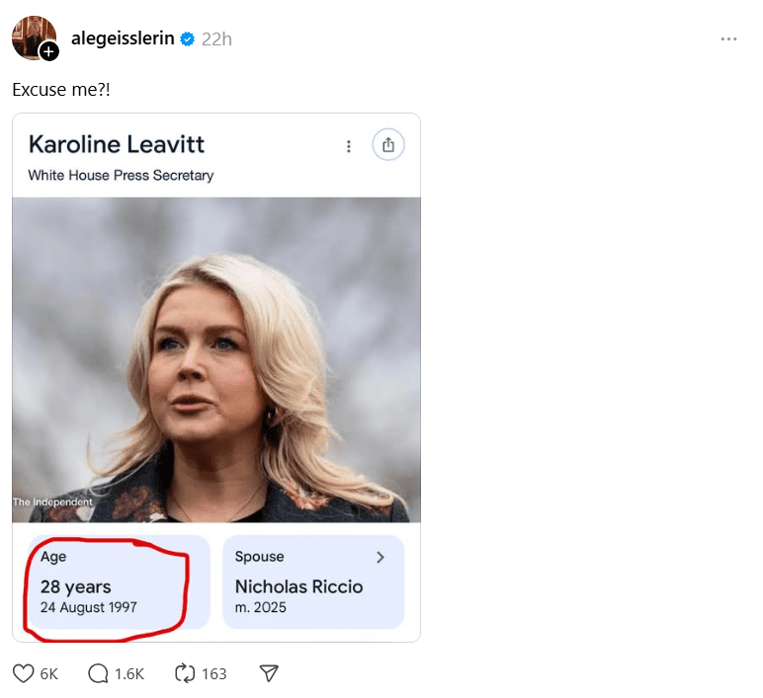The height and width of the screenshot is (698, 763).
Task: Click the 1.6K replies count
Action: 129,673
